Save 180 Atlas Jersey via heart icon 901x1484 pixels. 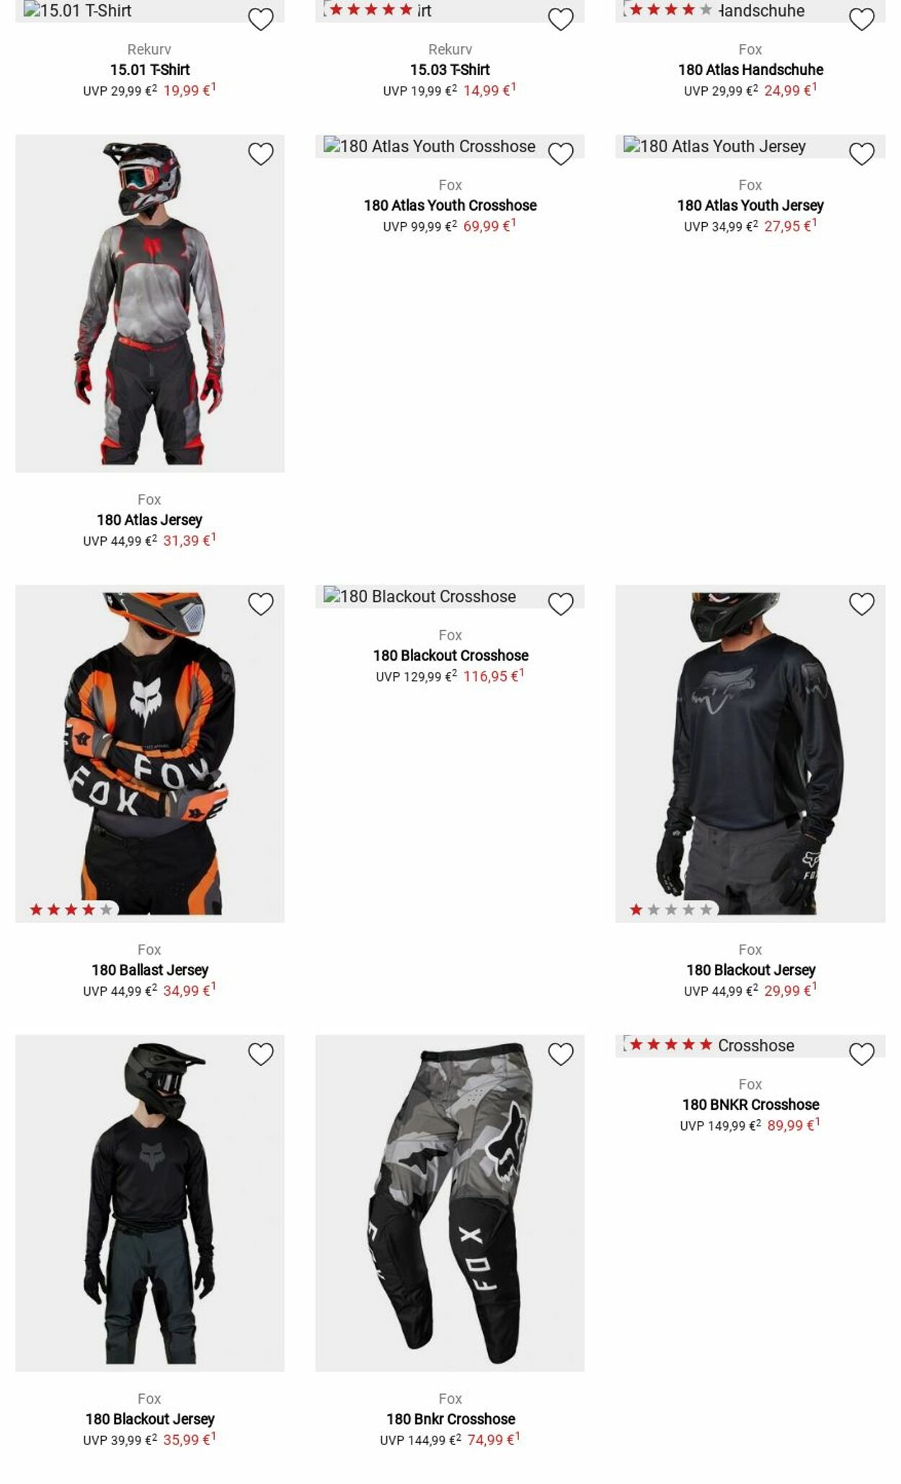(x=261, y=154)
